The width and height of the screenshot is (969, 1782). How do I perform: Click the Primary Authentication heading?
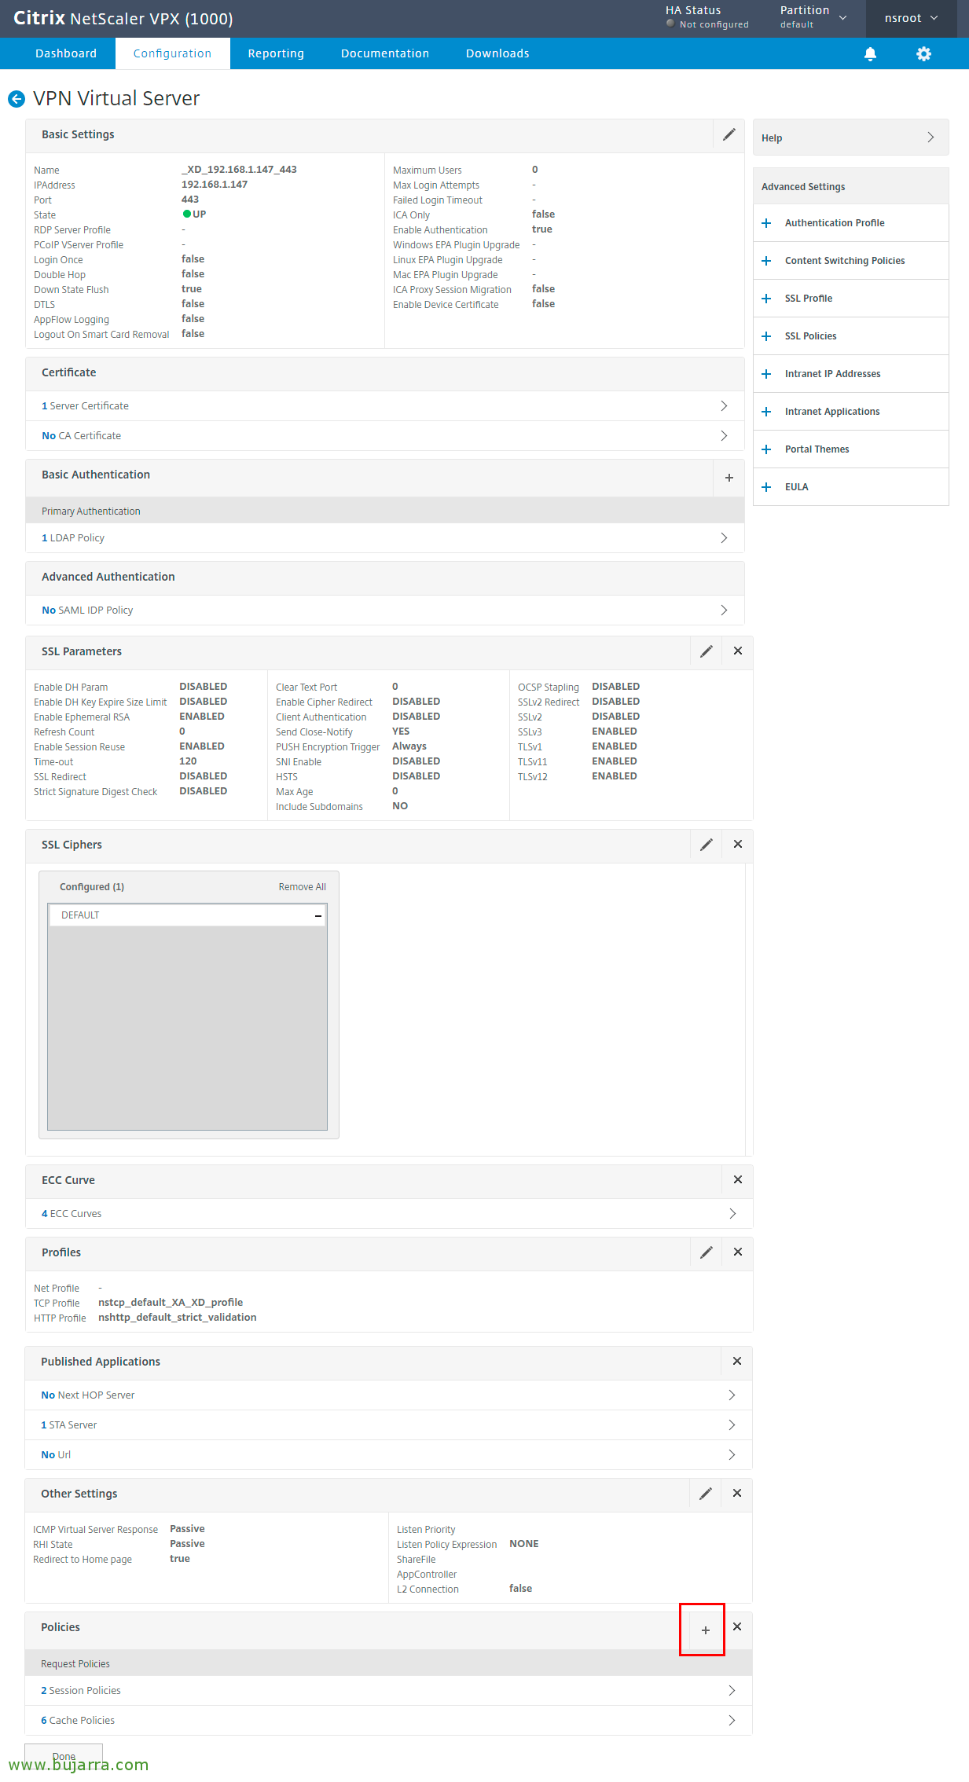(x=91, y=511)
